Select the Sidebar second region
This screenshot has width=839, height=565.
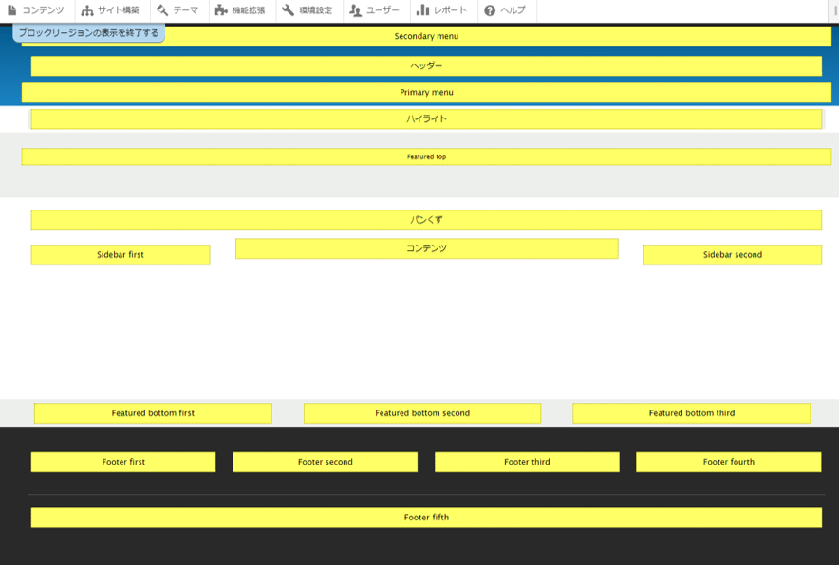[x=732, y=255]
